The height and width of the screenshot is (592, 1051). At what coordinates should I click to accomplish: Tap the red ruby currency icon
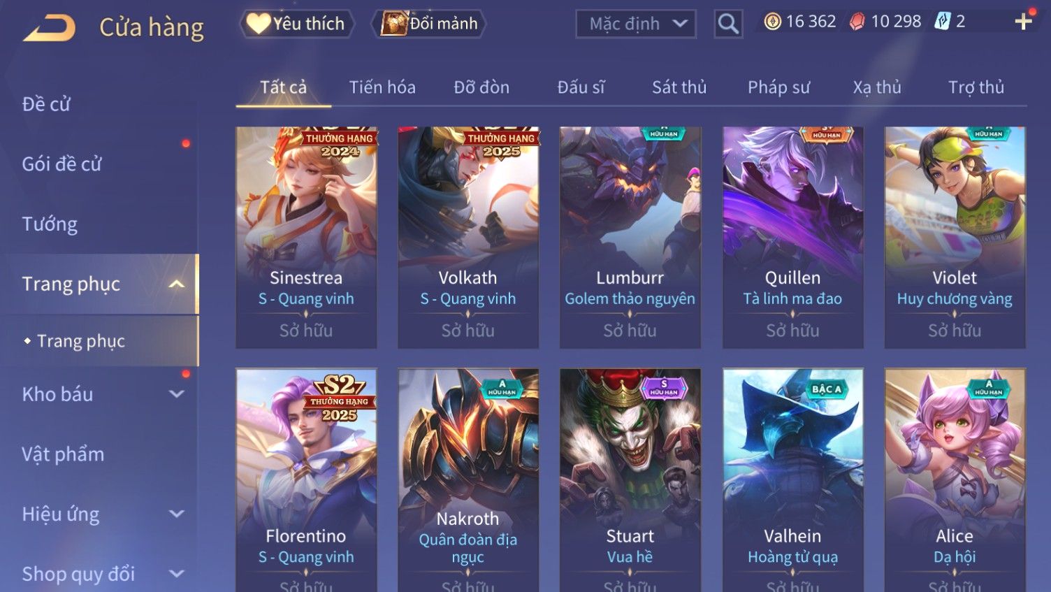tap(857, 22)
